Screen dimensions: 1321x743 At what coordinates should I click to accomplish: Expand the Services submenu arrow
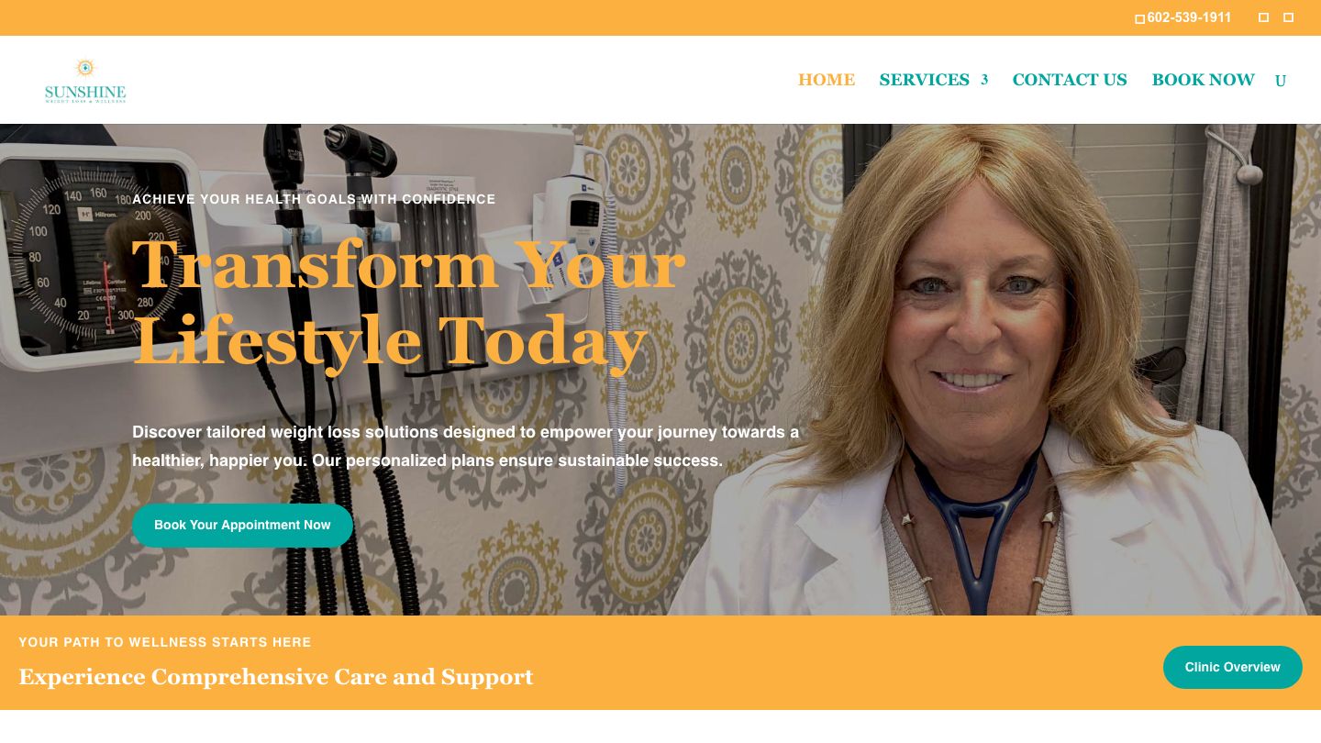click(984, 80)
